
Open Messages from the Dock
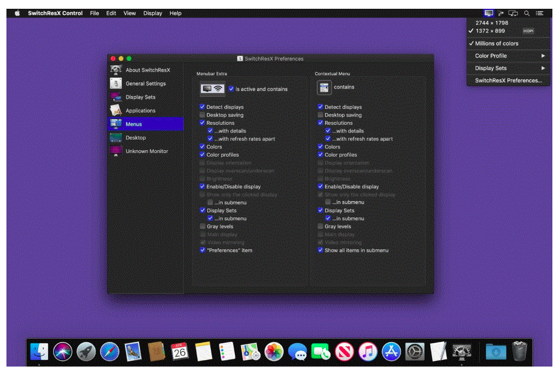click(x=298, y=351)
